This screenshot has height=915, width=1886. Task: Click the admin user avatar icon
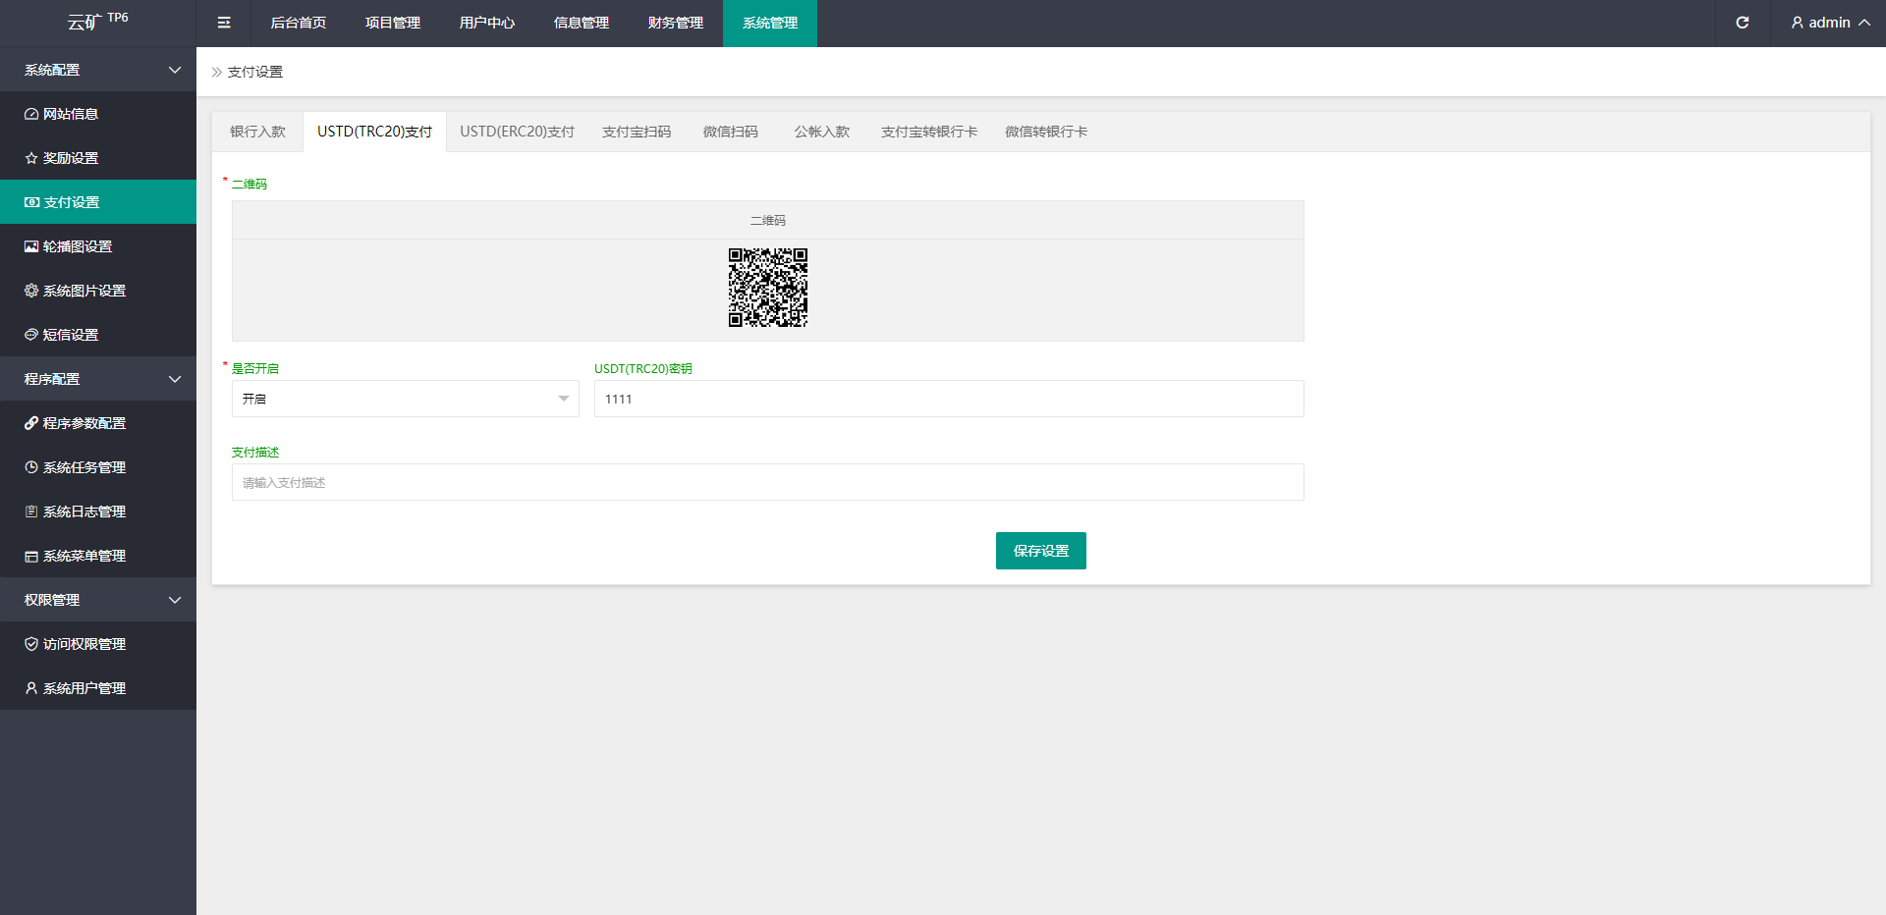point(1798,23)
